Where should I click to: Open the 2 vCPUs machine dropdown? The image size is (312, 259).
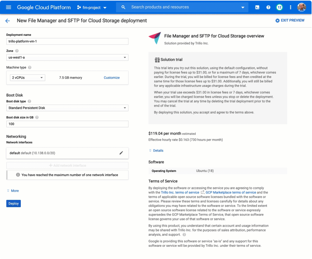(27, 78)
